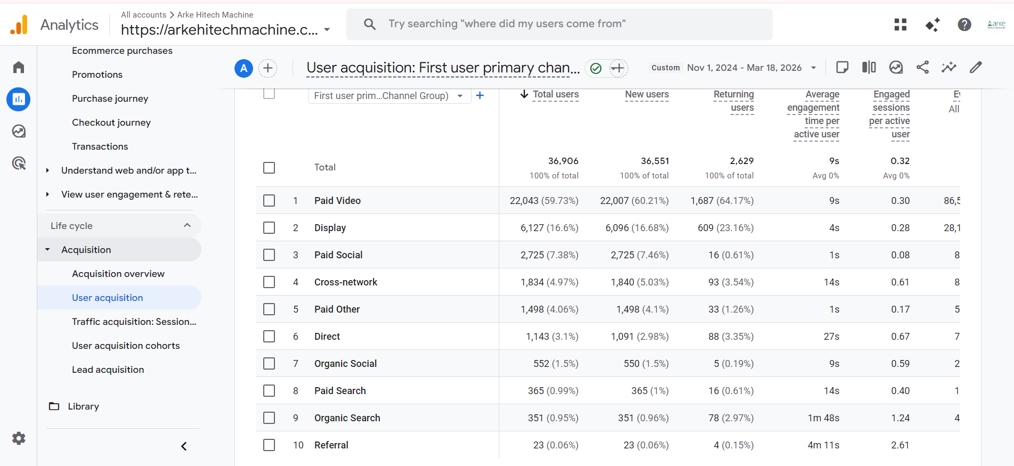Open Transactions report
The image size is (1014, 466).
(x=100, y=146)
